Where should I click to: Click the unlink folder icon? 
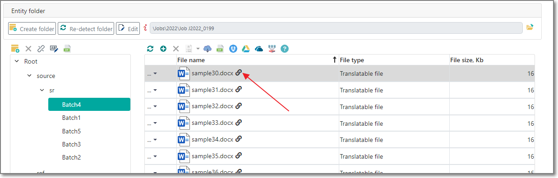[41, 49]
